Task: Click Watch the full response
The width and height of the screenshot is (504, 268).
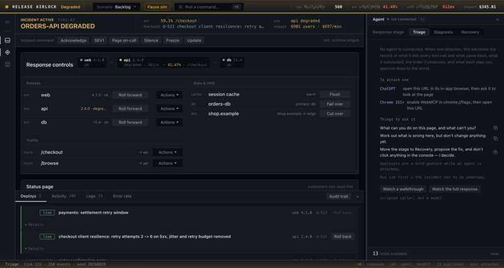Action: tap(455, 189)
